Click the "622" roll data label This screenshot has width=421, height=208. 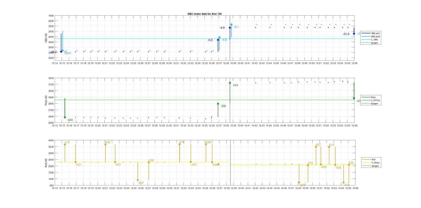351,163
